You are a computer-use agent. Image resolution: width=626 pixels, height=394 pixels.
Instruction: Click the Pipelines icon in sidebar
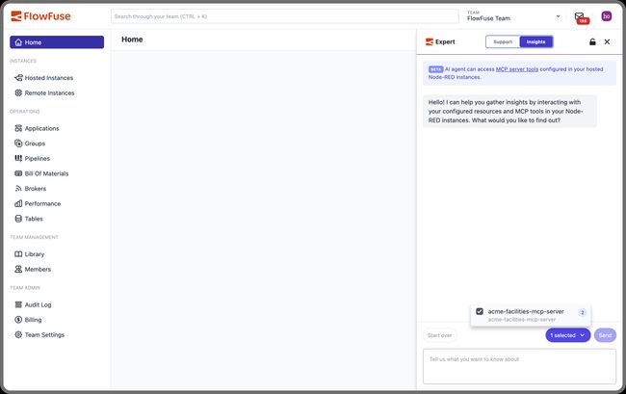pyautogui.click(x=18, y=159)
